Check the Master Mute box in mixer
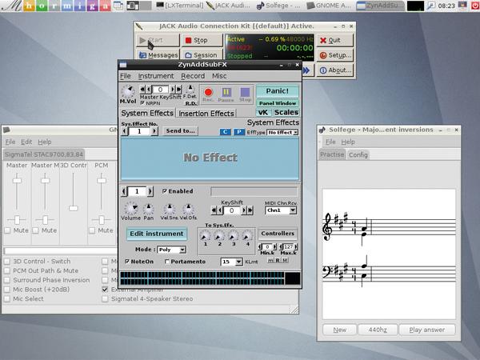Image resolution: width=480 pixels, height=360 pixels. (8, 230)
